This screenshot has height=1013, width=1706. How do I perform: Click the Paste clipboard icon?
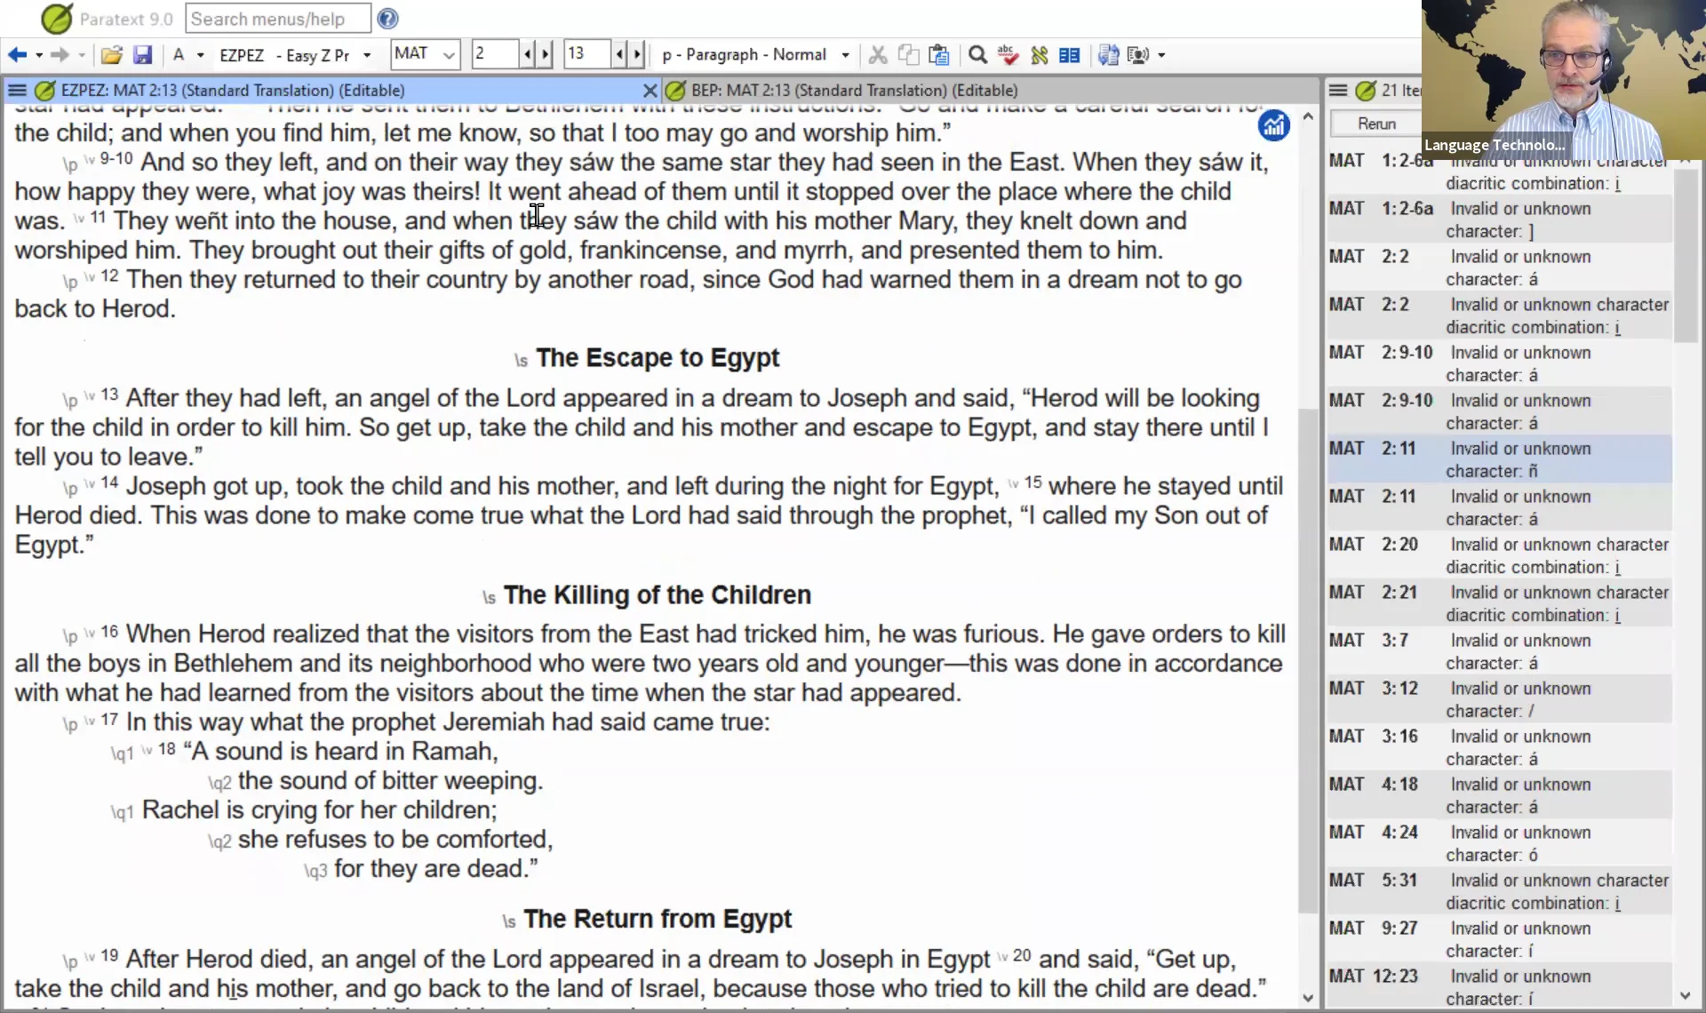tap(938, 55)
